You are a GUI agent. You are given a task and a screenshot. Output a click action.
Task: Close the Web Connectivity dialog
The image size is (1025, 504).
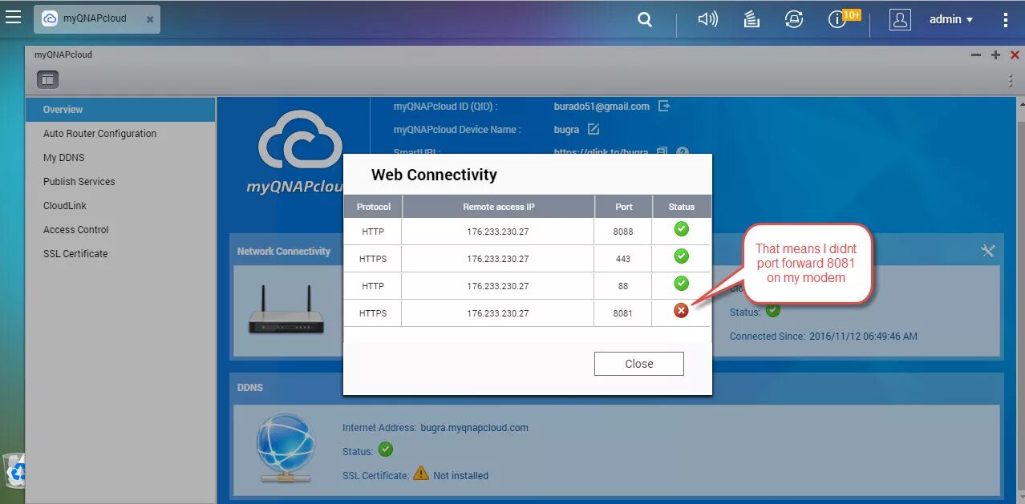pos(638,364)
